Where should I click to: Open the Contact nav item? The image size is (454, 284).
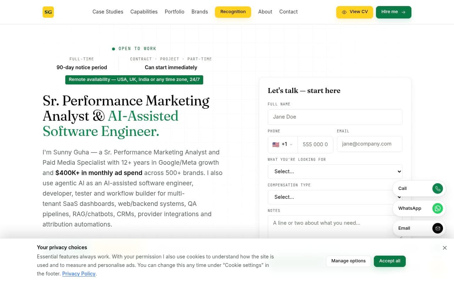pos(288,12)
